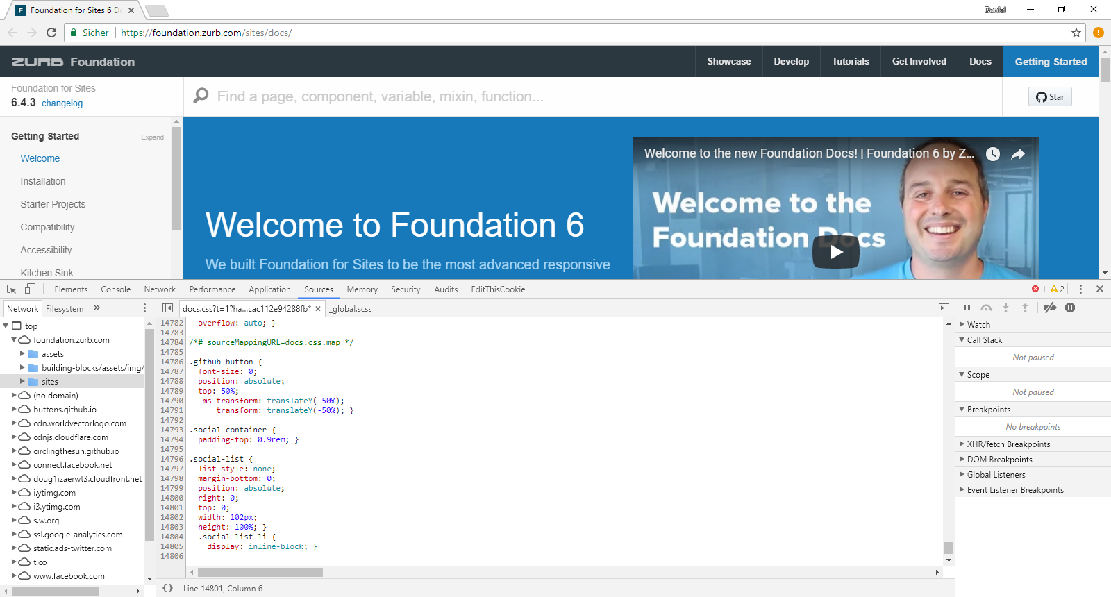Viewport: 1111px width, 597px height.
Task: Open the changelog link
Action: [62, 103]
